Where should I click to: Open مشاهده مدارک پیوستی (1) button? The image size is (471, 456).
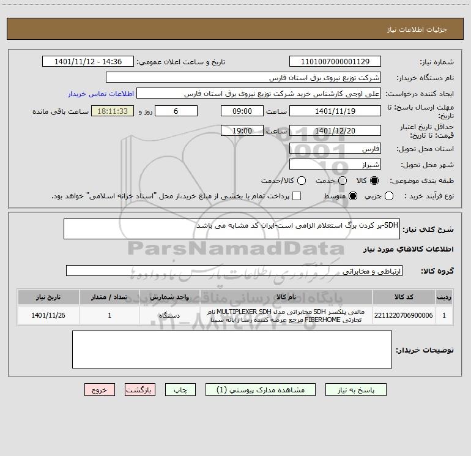[x=261, y=390]
